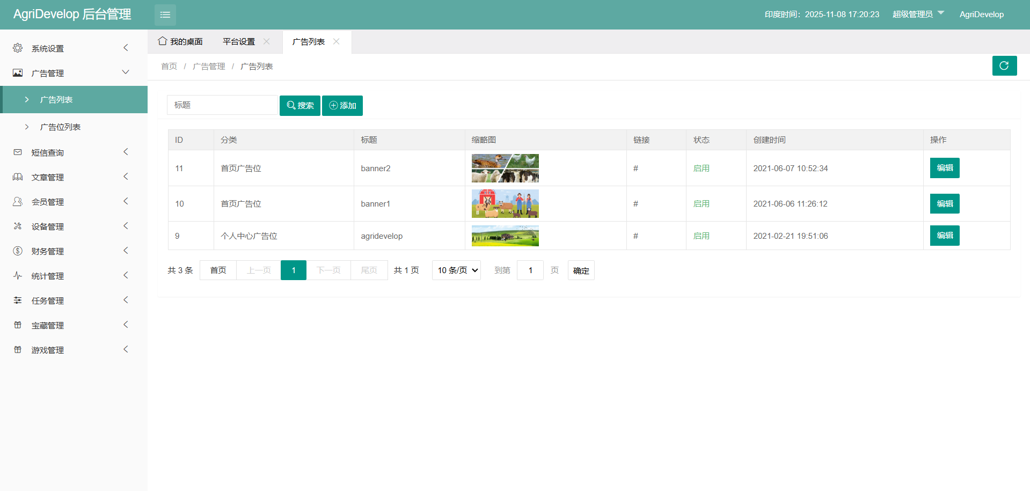Click the green refresh icon button
This screenshot has width=1030, height=491.
point(1004,65)
